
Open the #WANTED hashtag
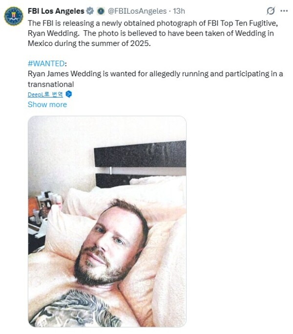[46, 64]
